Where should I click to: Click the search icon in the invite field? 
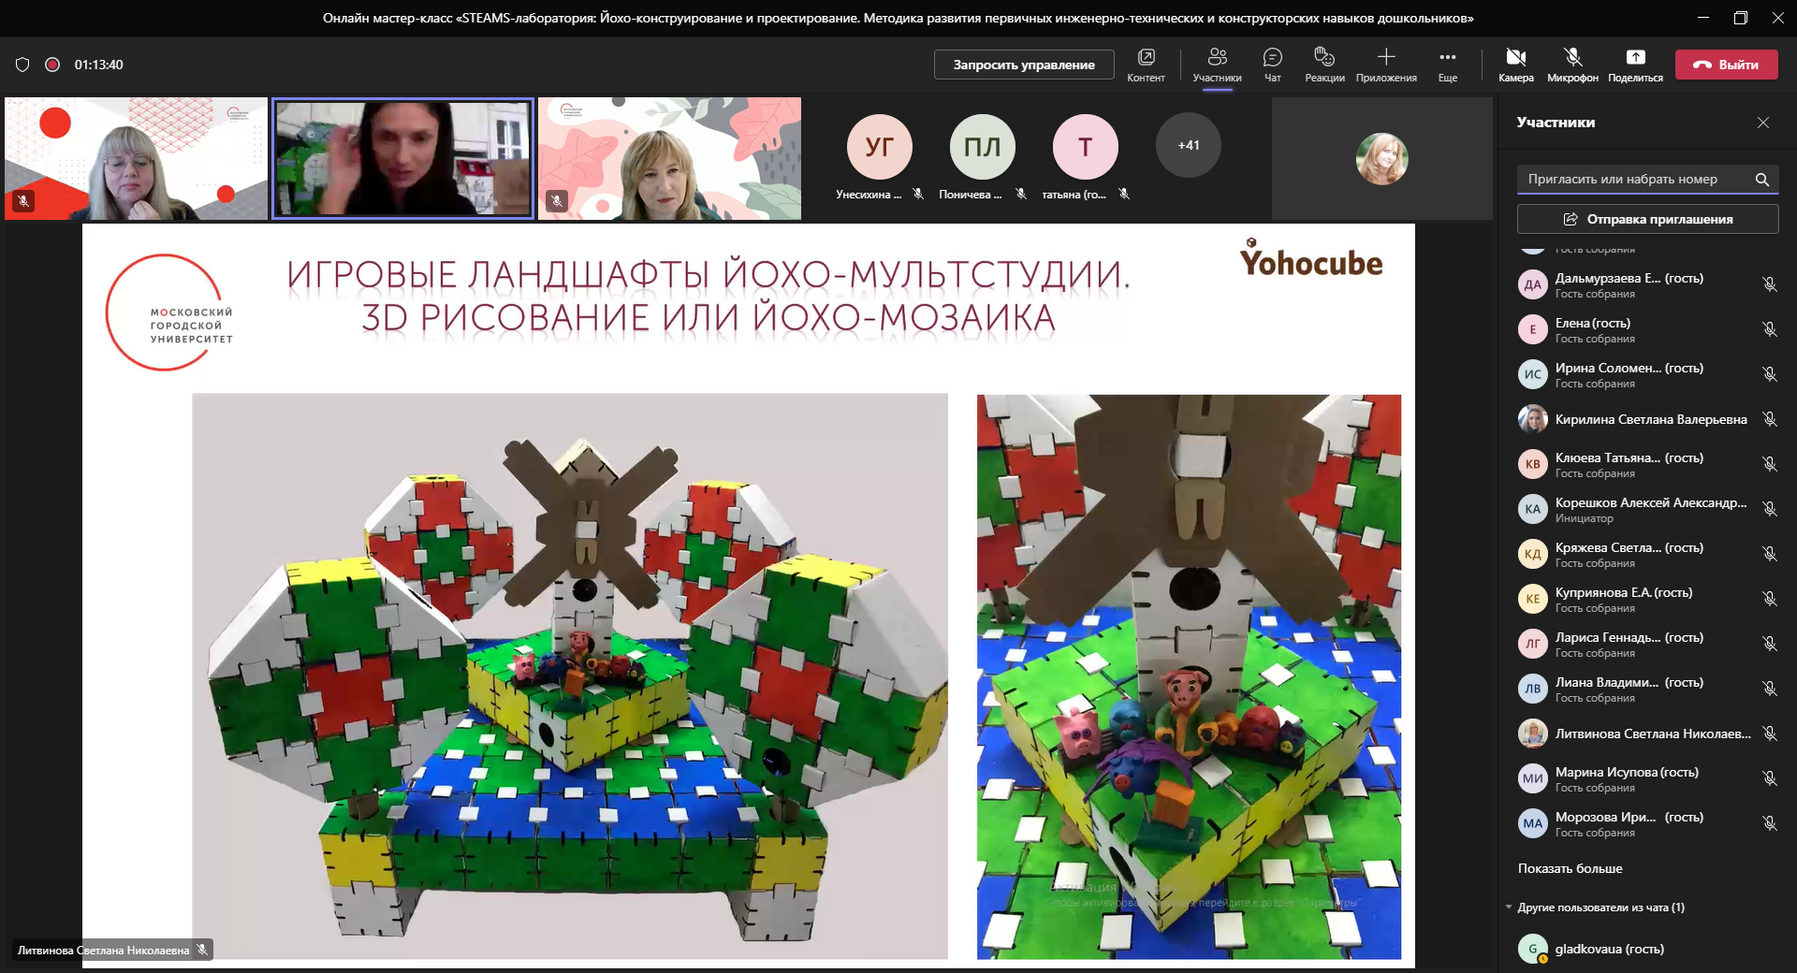pyautogui.click(x=1762, y=179)
